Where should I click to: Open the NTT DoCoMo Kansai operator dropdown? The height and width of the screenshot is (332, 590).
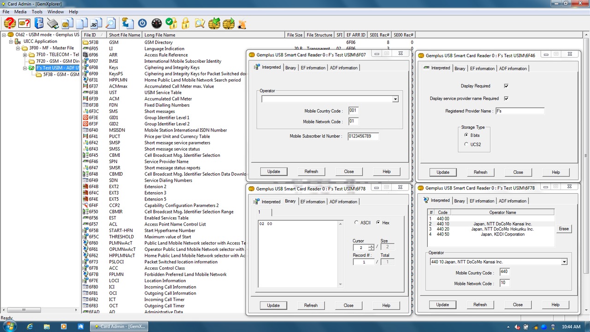click(564, 262)
